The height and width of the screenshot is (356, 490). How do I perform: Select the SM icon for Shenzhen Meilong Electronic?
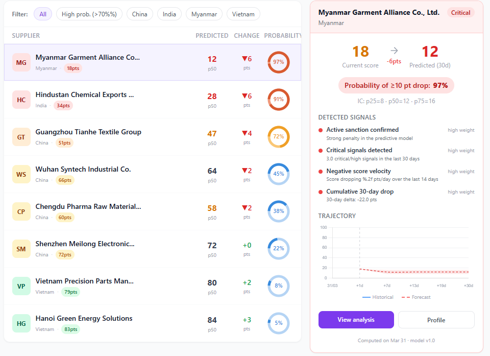coord(20,249)
